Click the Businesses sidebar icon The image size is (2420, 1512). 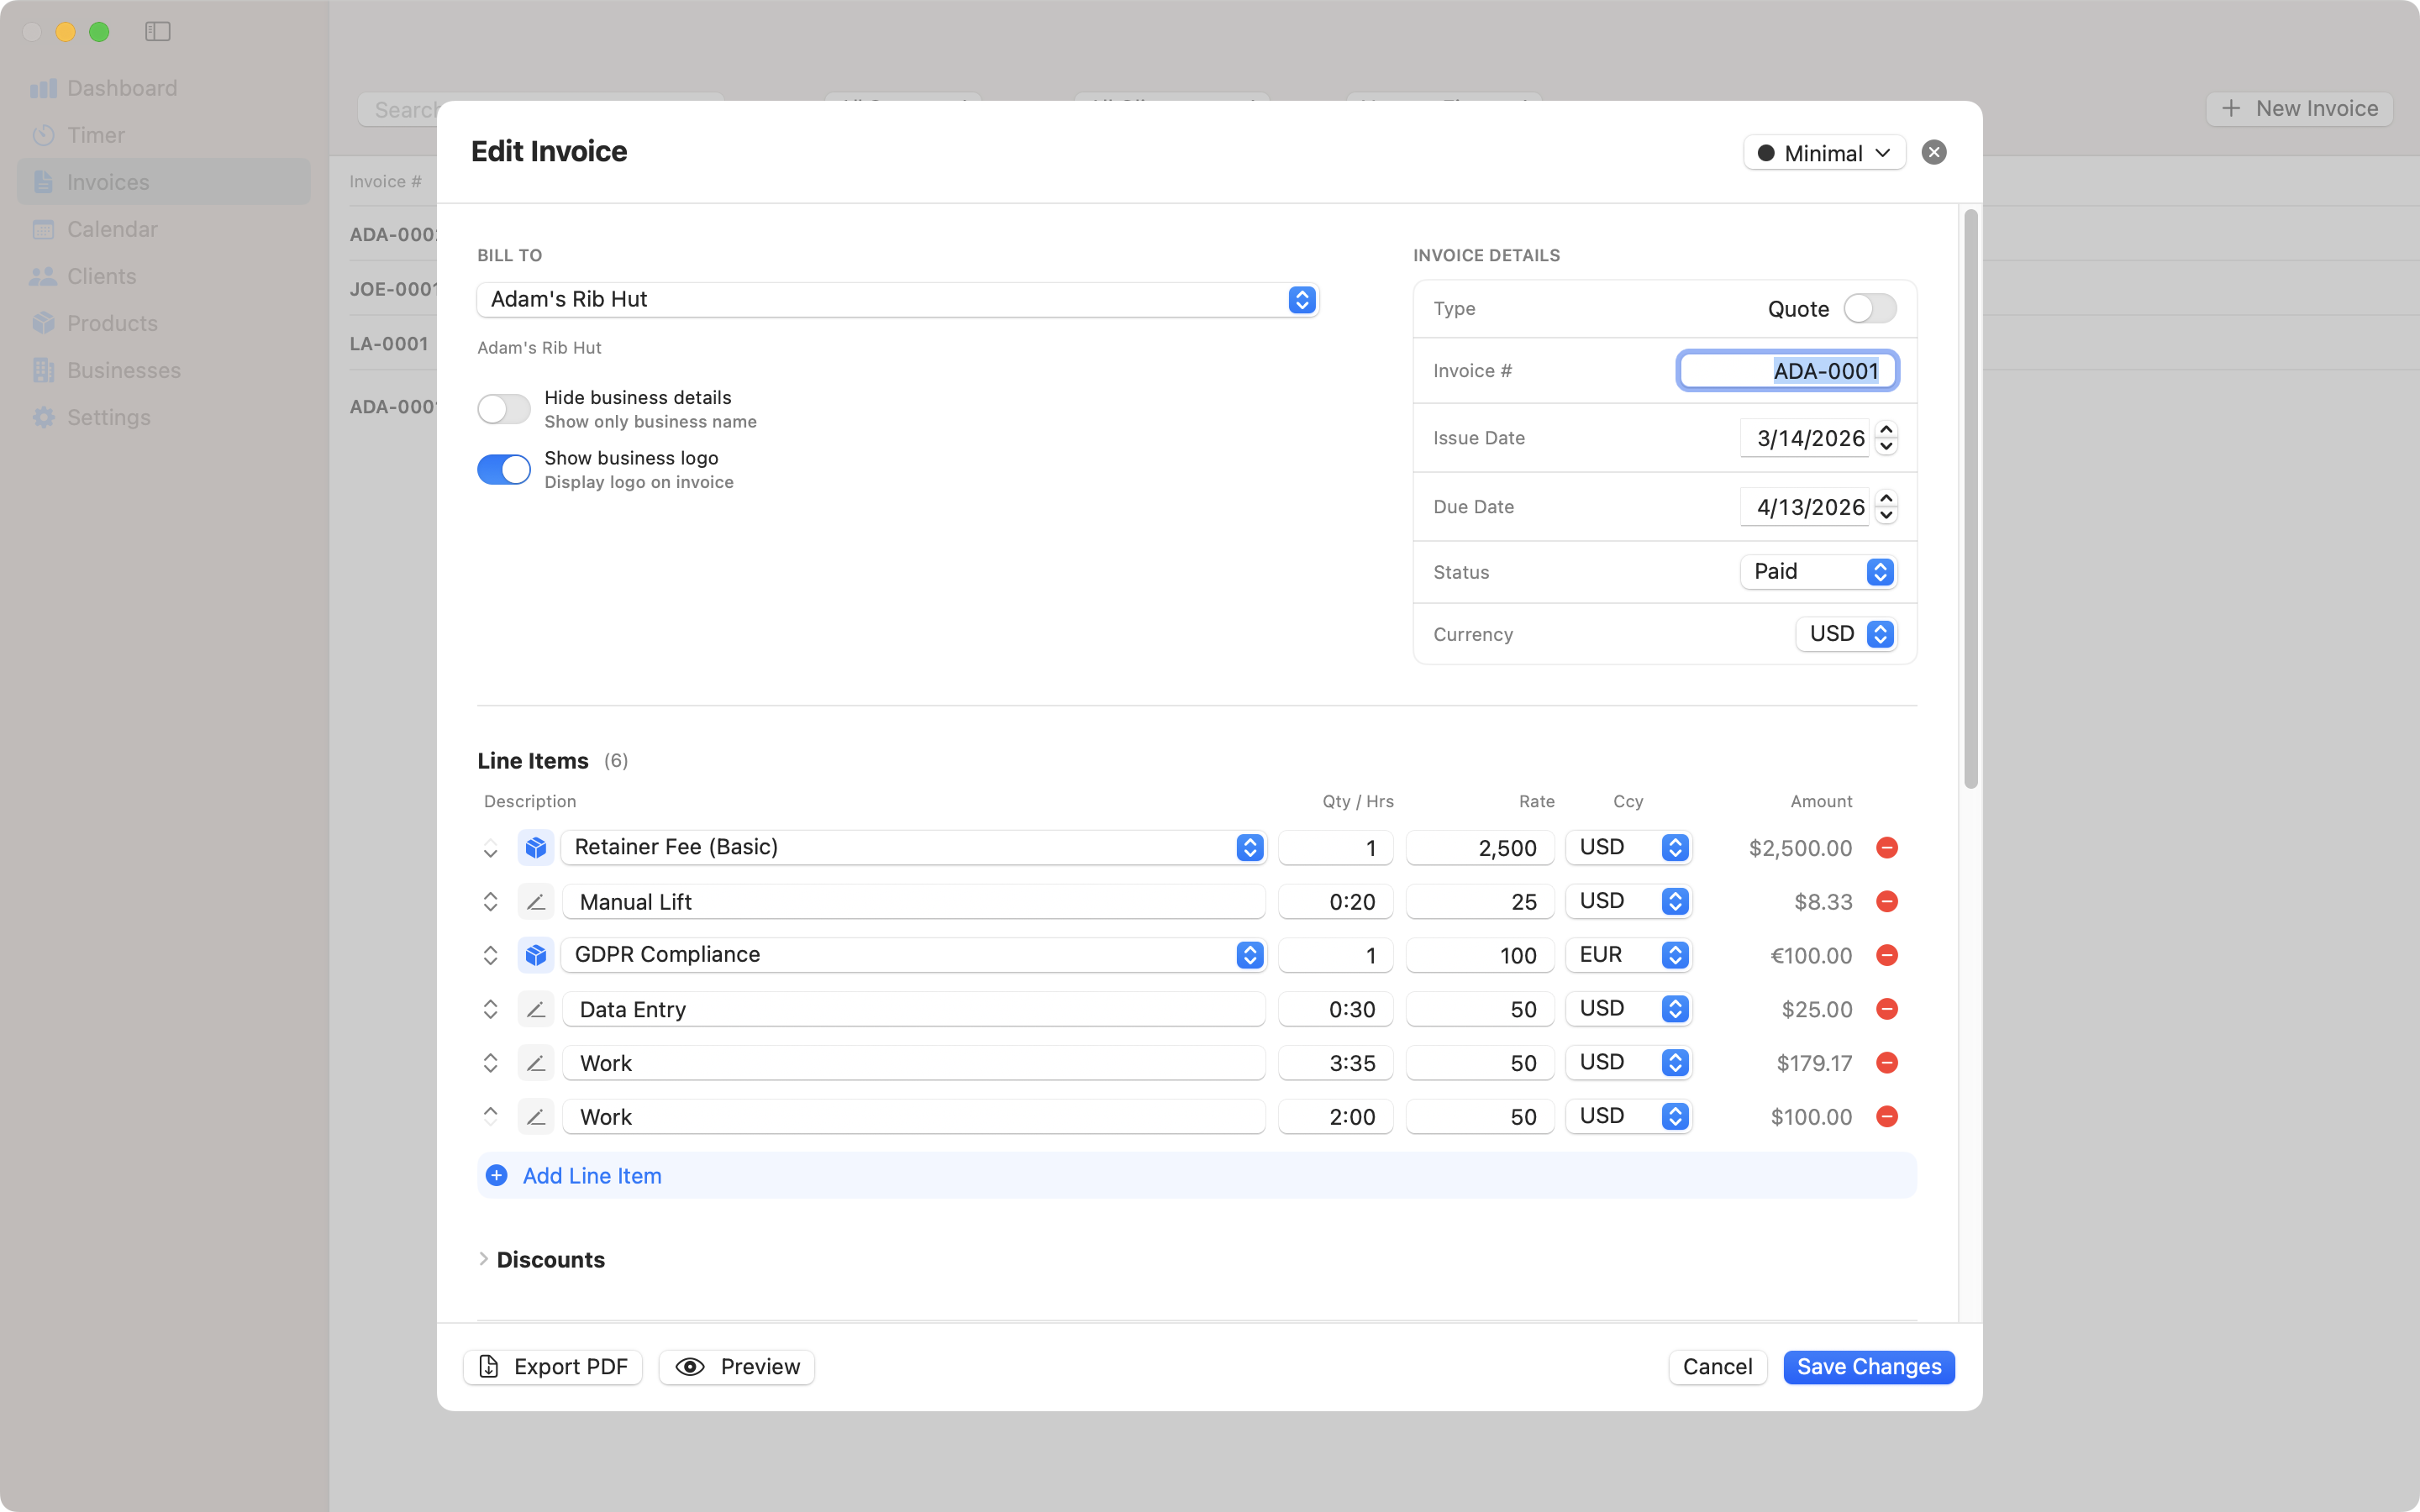pos(43,370)
